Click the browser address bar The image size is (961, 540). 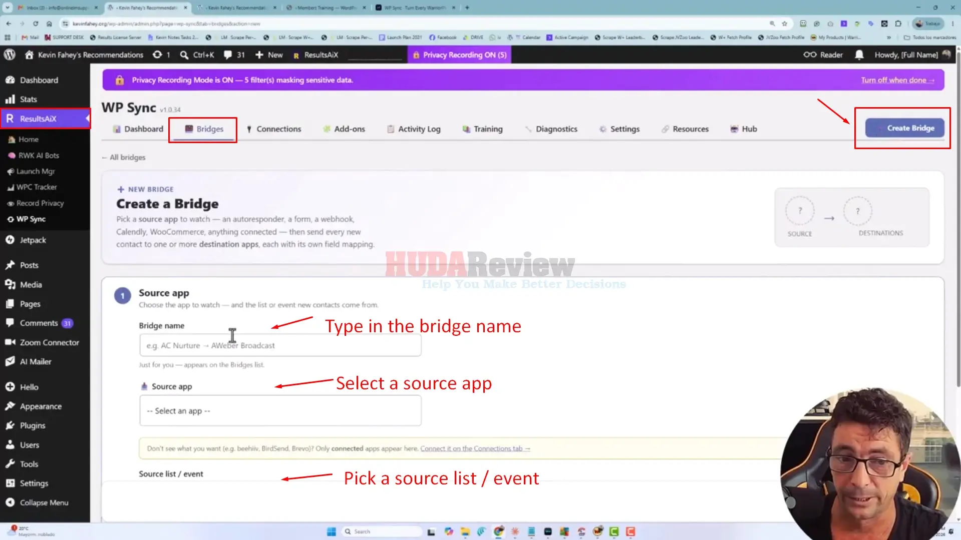(x=416, y=24)
